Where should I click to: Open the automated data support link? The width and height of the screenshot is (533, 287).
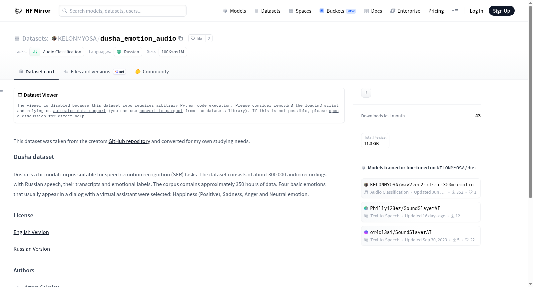79,111
